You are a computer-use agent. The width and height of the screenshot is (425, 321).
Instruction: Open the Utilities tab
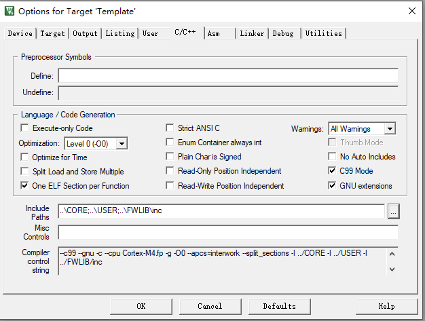point(324,33)
